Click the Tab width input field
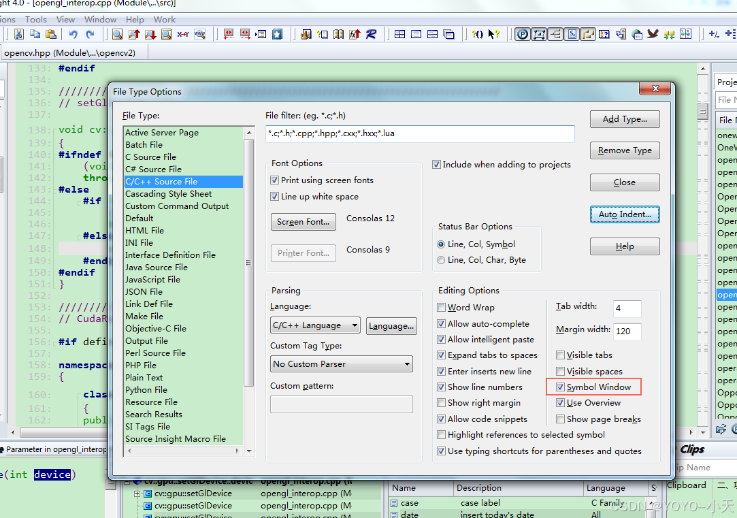The width and height of the screenshot is (737, 518). coord(627,308)
